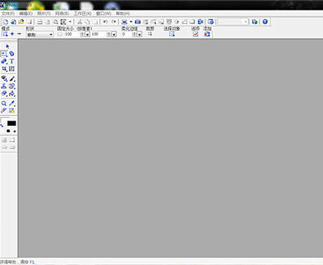Open the Help menu (帮助)
The width and height of the screenshot is (323, 265).
pyautogui.click(x=123, y=14)
